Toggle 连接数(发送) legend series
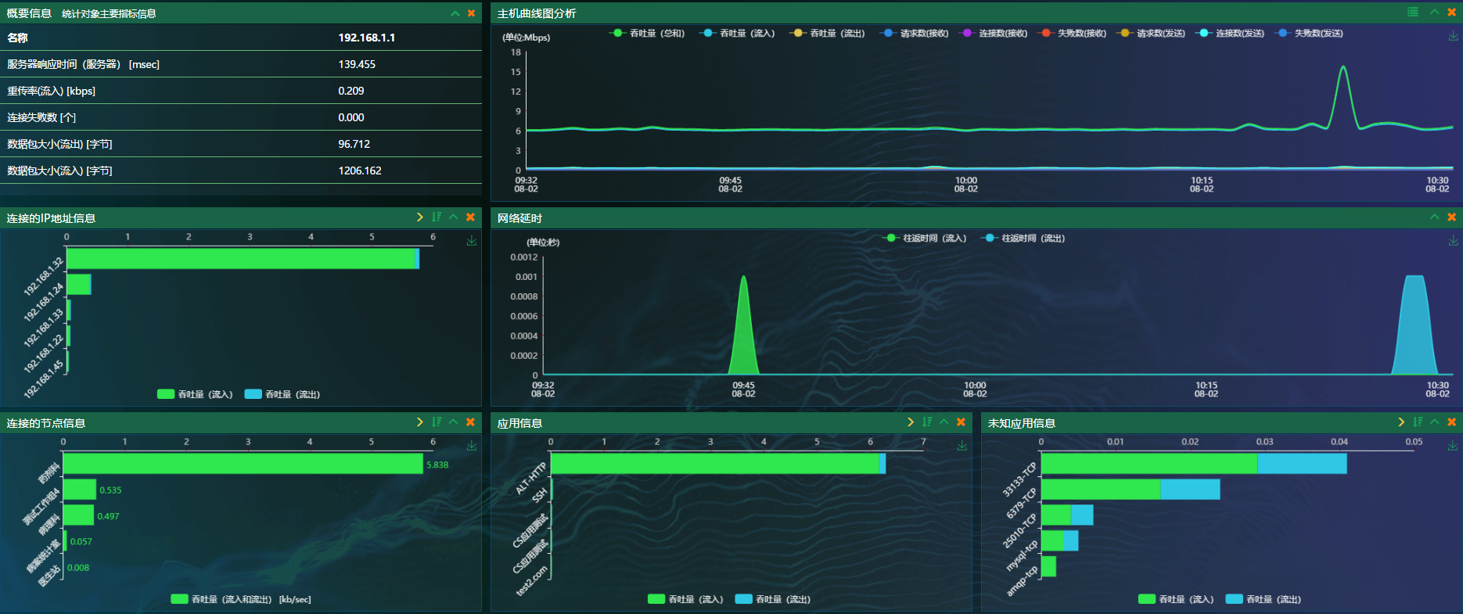The image size is (1463, 614). (x=1231, y=33)
